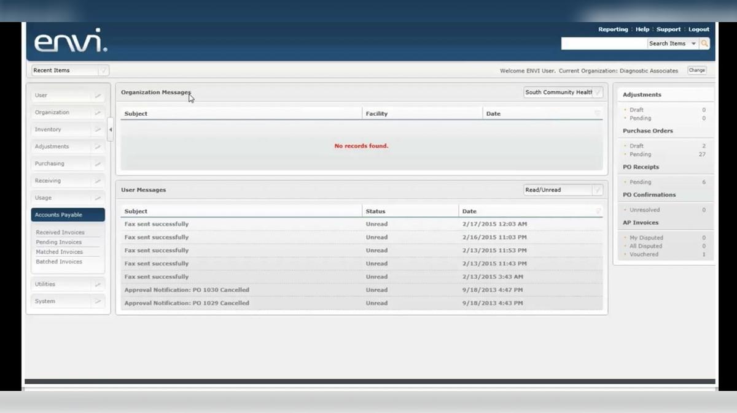Click inside the search text field
Screen dimensions: 737x413
(604, 43)
